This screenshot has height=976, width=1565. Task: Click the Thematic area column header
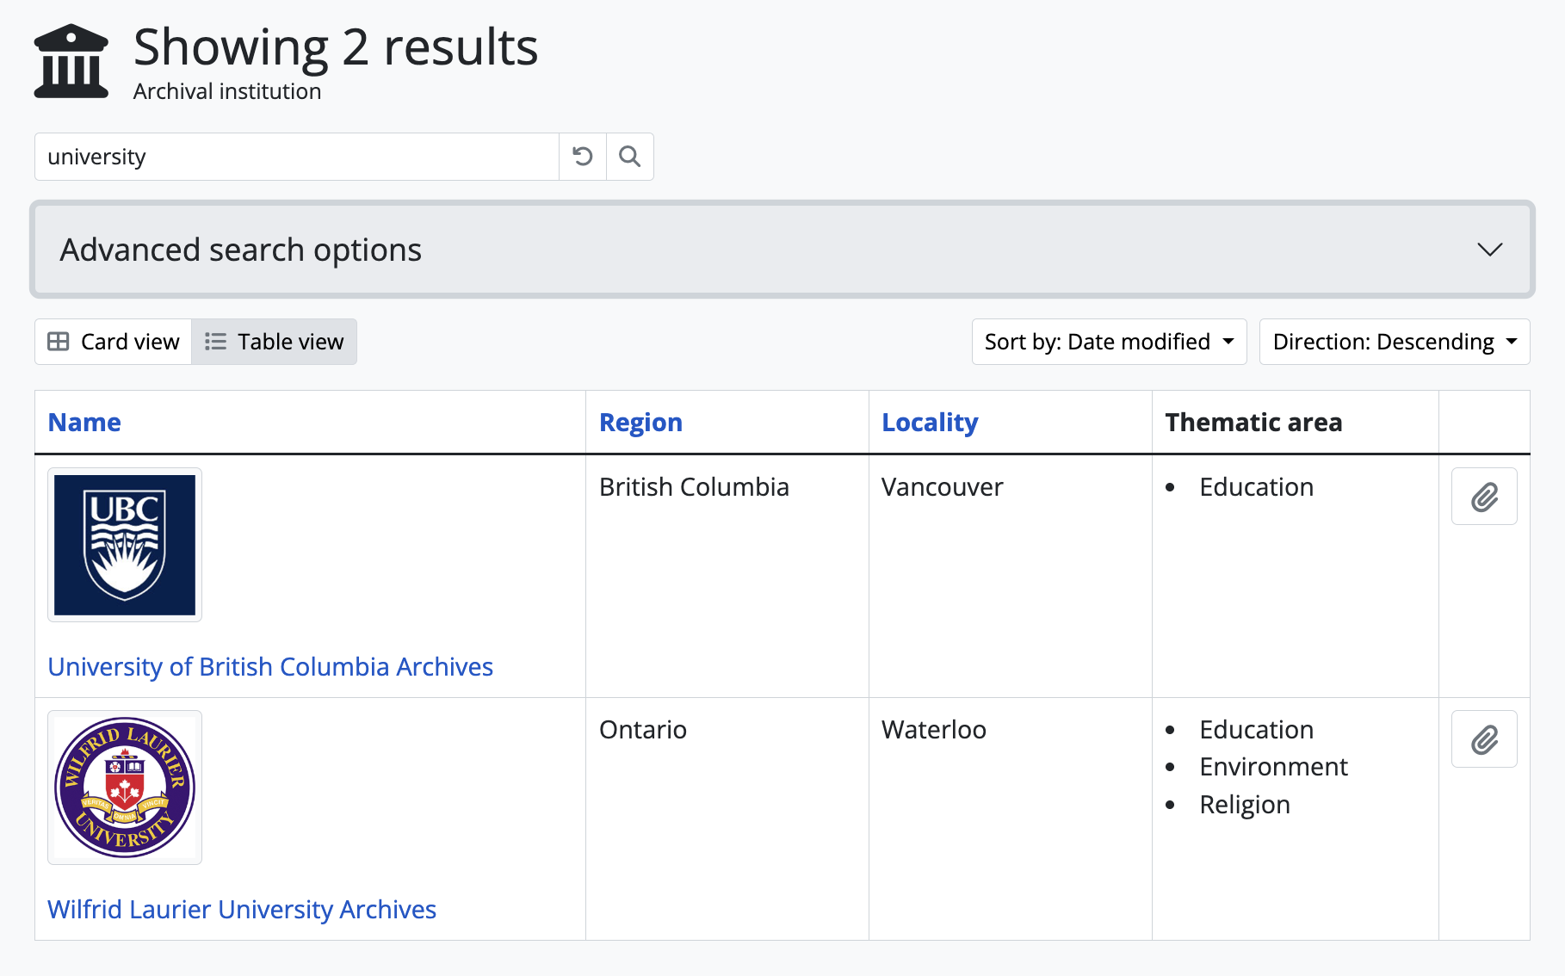point(1253,423)
